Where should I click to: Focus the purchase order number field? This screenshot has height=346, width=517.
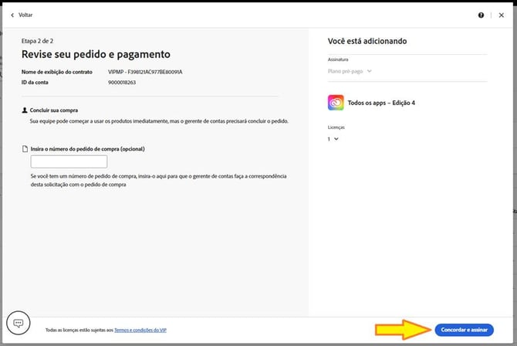(69, 161)
